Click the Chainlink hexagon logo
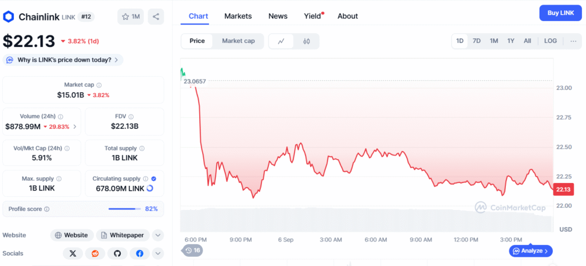 (x=8, y=17)
